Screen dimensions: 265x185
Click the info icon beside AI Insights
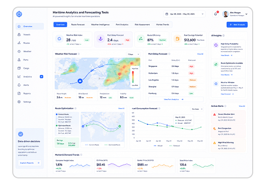(x=223, y=36)
